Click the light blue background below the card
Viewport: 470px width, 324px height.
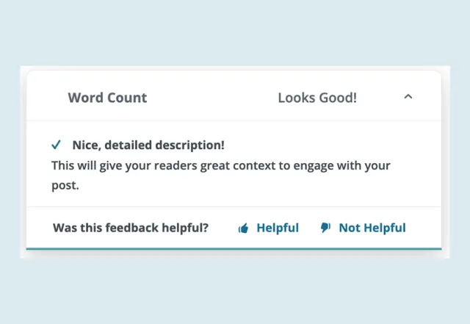(235, 290)
